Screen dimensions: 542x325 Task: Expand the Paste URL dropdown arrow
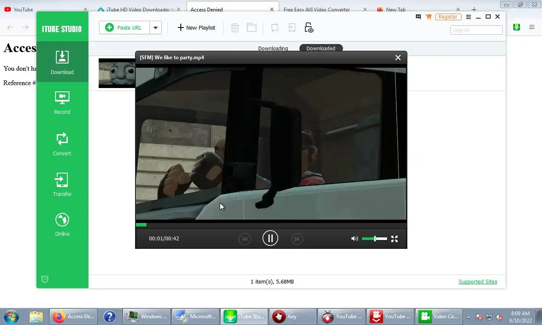point(155,28)
